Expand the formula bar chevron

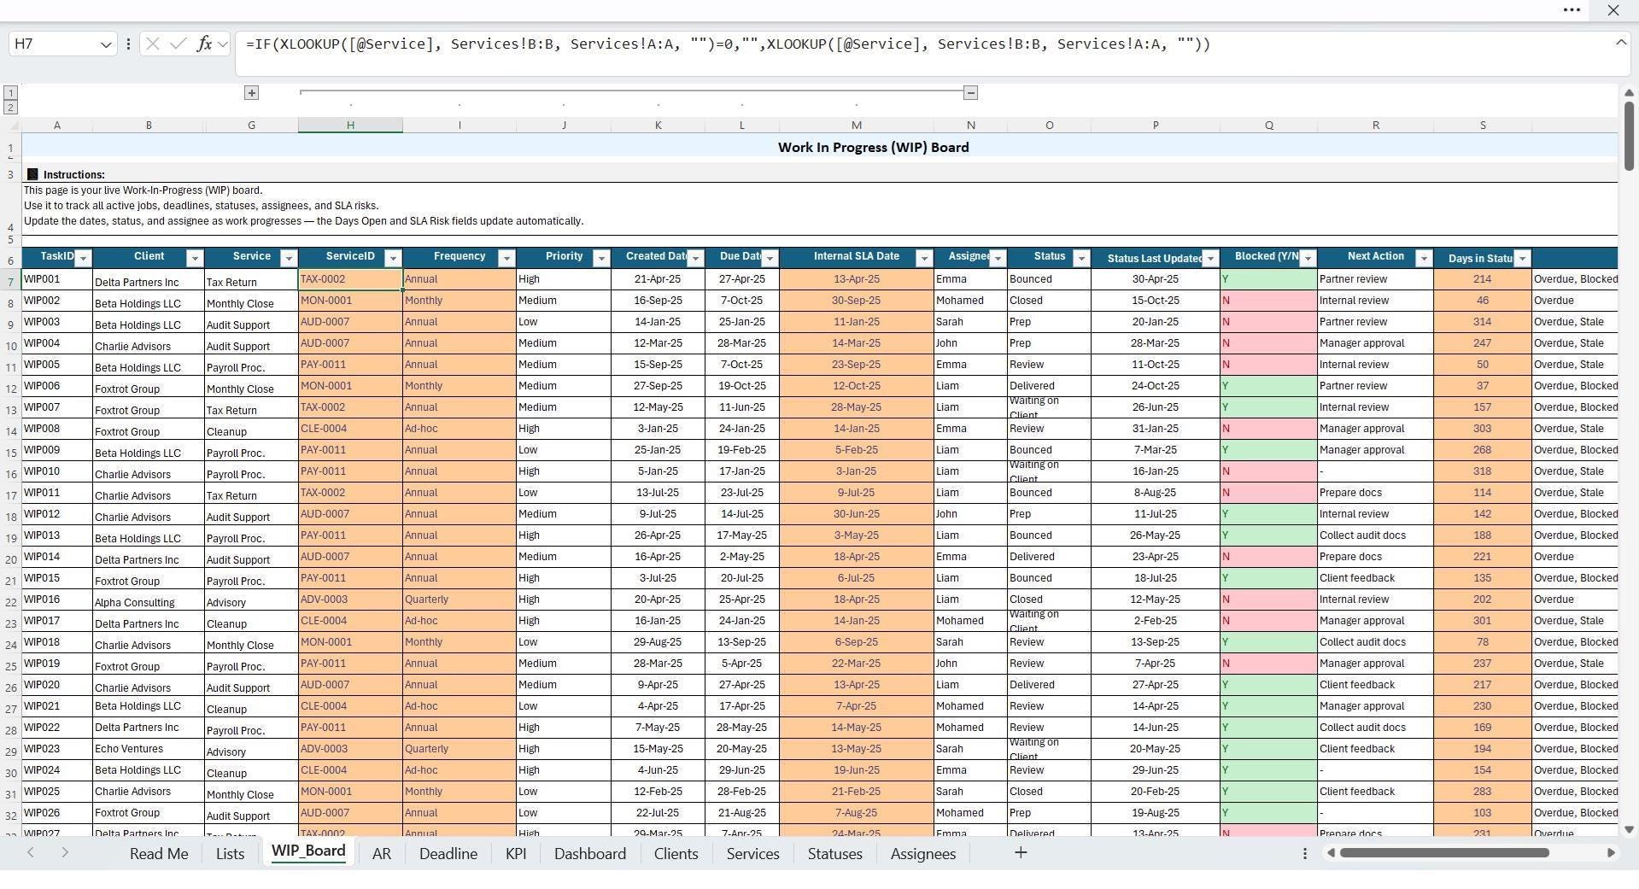pos(1621,43)
